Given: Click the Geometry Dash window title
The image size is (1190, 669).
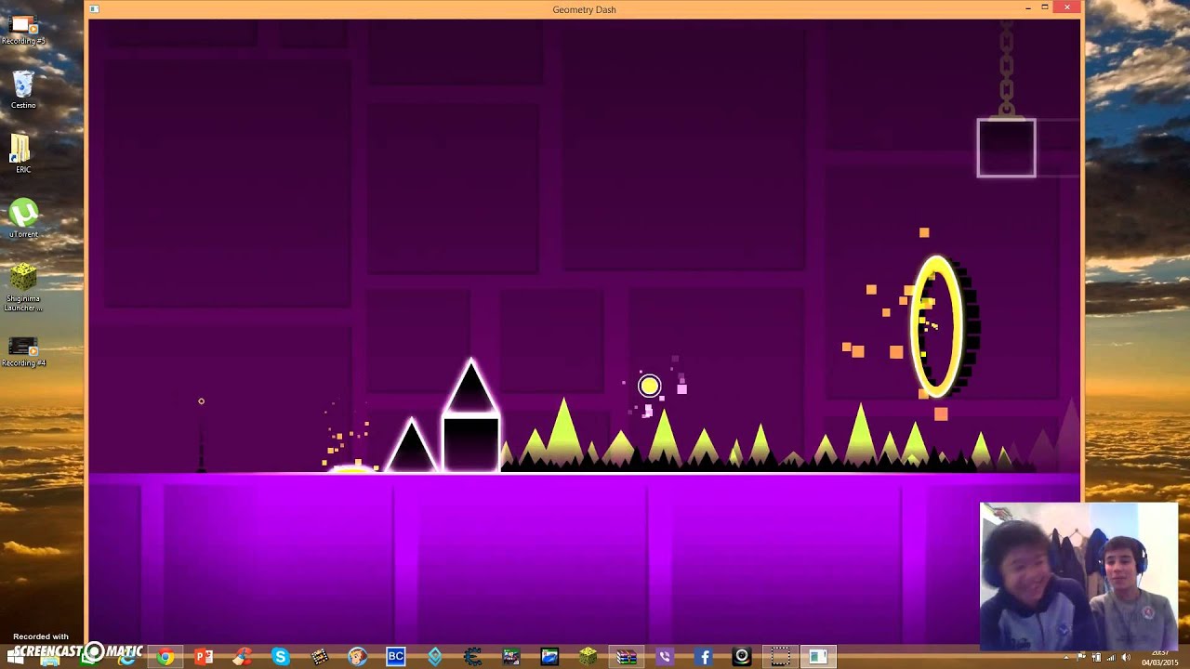Looking at the screenshot, I should tap(584, 9).
